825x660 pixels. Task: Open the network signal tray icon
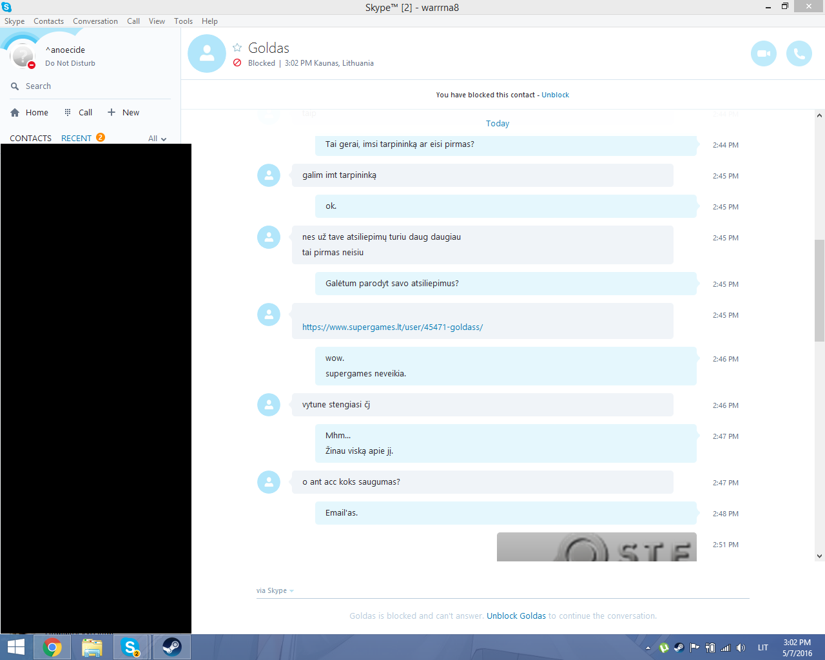[x=726, y=648]
